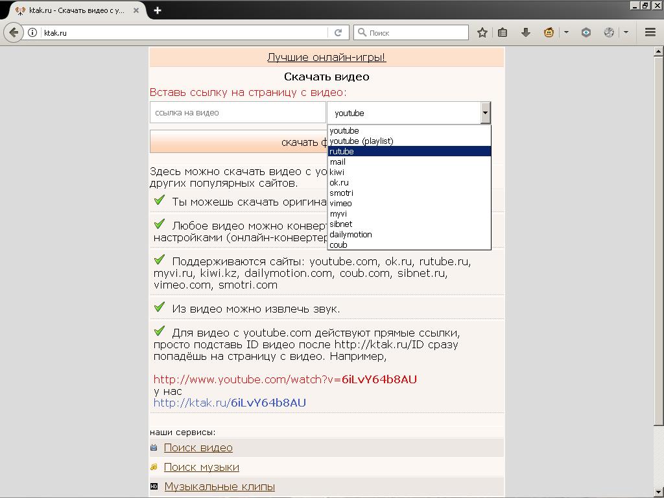Viewport: 664px width, 498px height.
Task: Choose kiwi from the site list
Action: point(410,172)
